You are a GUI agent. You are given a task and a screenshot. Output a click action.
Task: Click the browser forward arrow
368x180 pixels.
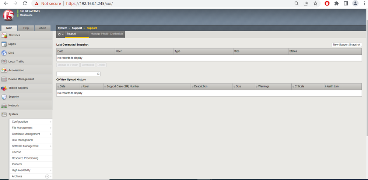coord(15,4)
